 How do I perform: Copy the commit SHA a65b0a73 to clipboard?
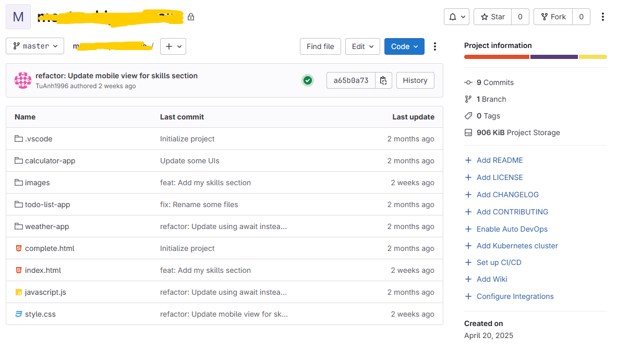[383, 80]
